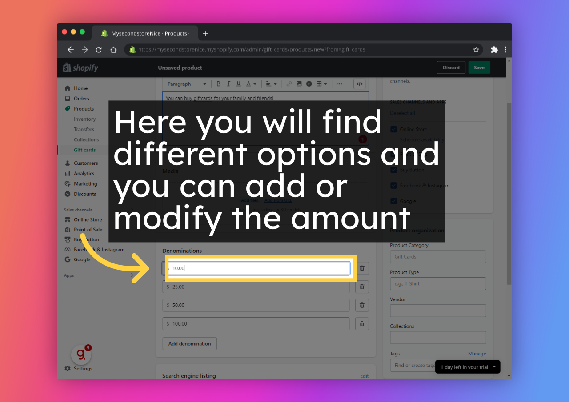Screen dimensions: 569x402
Task: Click Edit on Search engine listing
Action: (364, 376)
